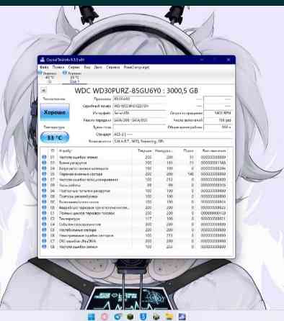The height and width of the screenshot is (321, 284).
Task: Click the Число включений count field
Action: pos(218,120)
